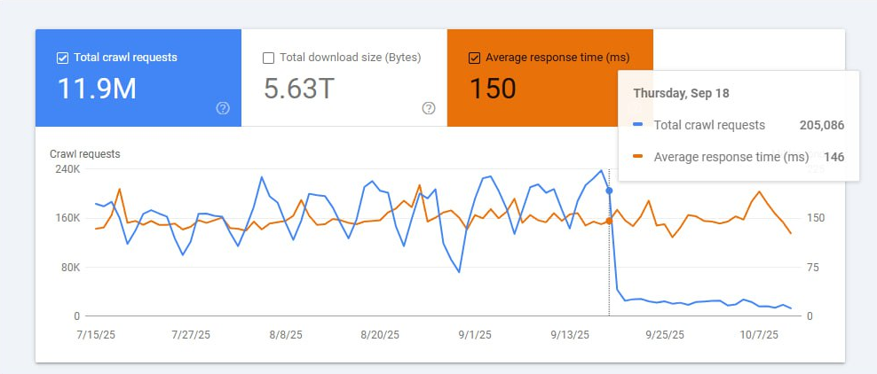The height and width of the screenshot is (374, 877).
Task: Click the orange data point on the dotted line
Action: (x=609, y=221)
